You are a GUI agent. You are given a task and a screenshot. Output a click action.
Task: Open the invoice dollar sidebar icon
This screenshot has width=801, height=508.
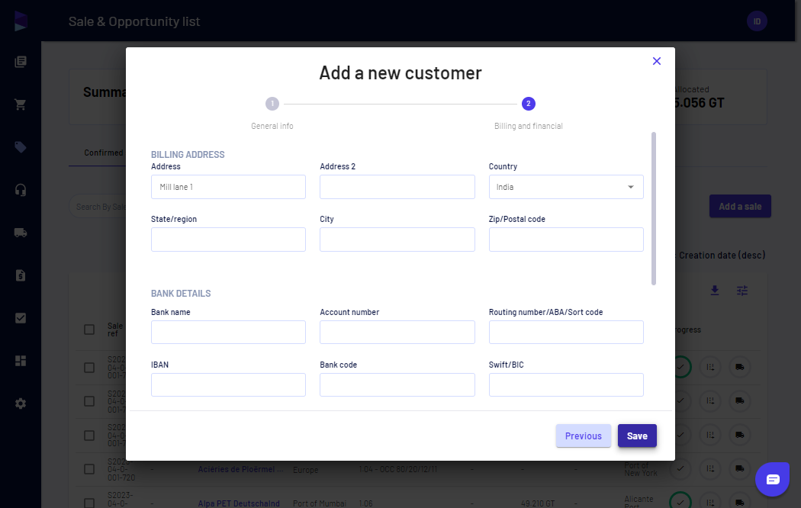[x=21, y=275]
